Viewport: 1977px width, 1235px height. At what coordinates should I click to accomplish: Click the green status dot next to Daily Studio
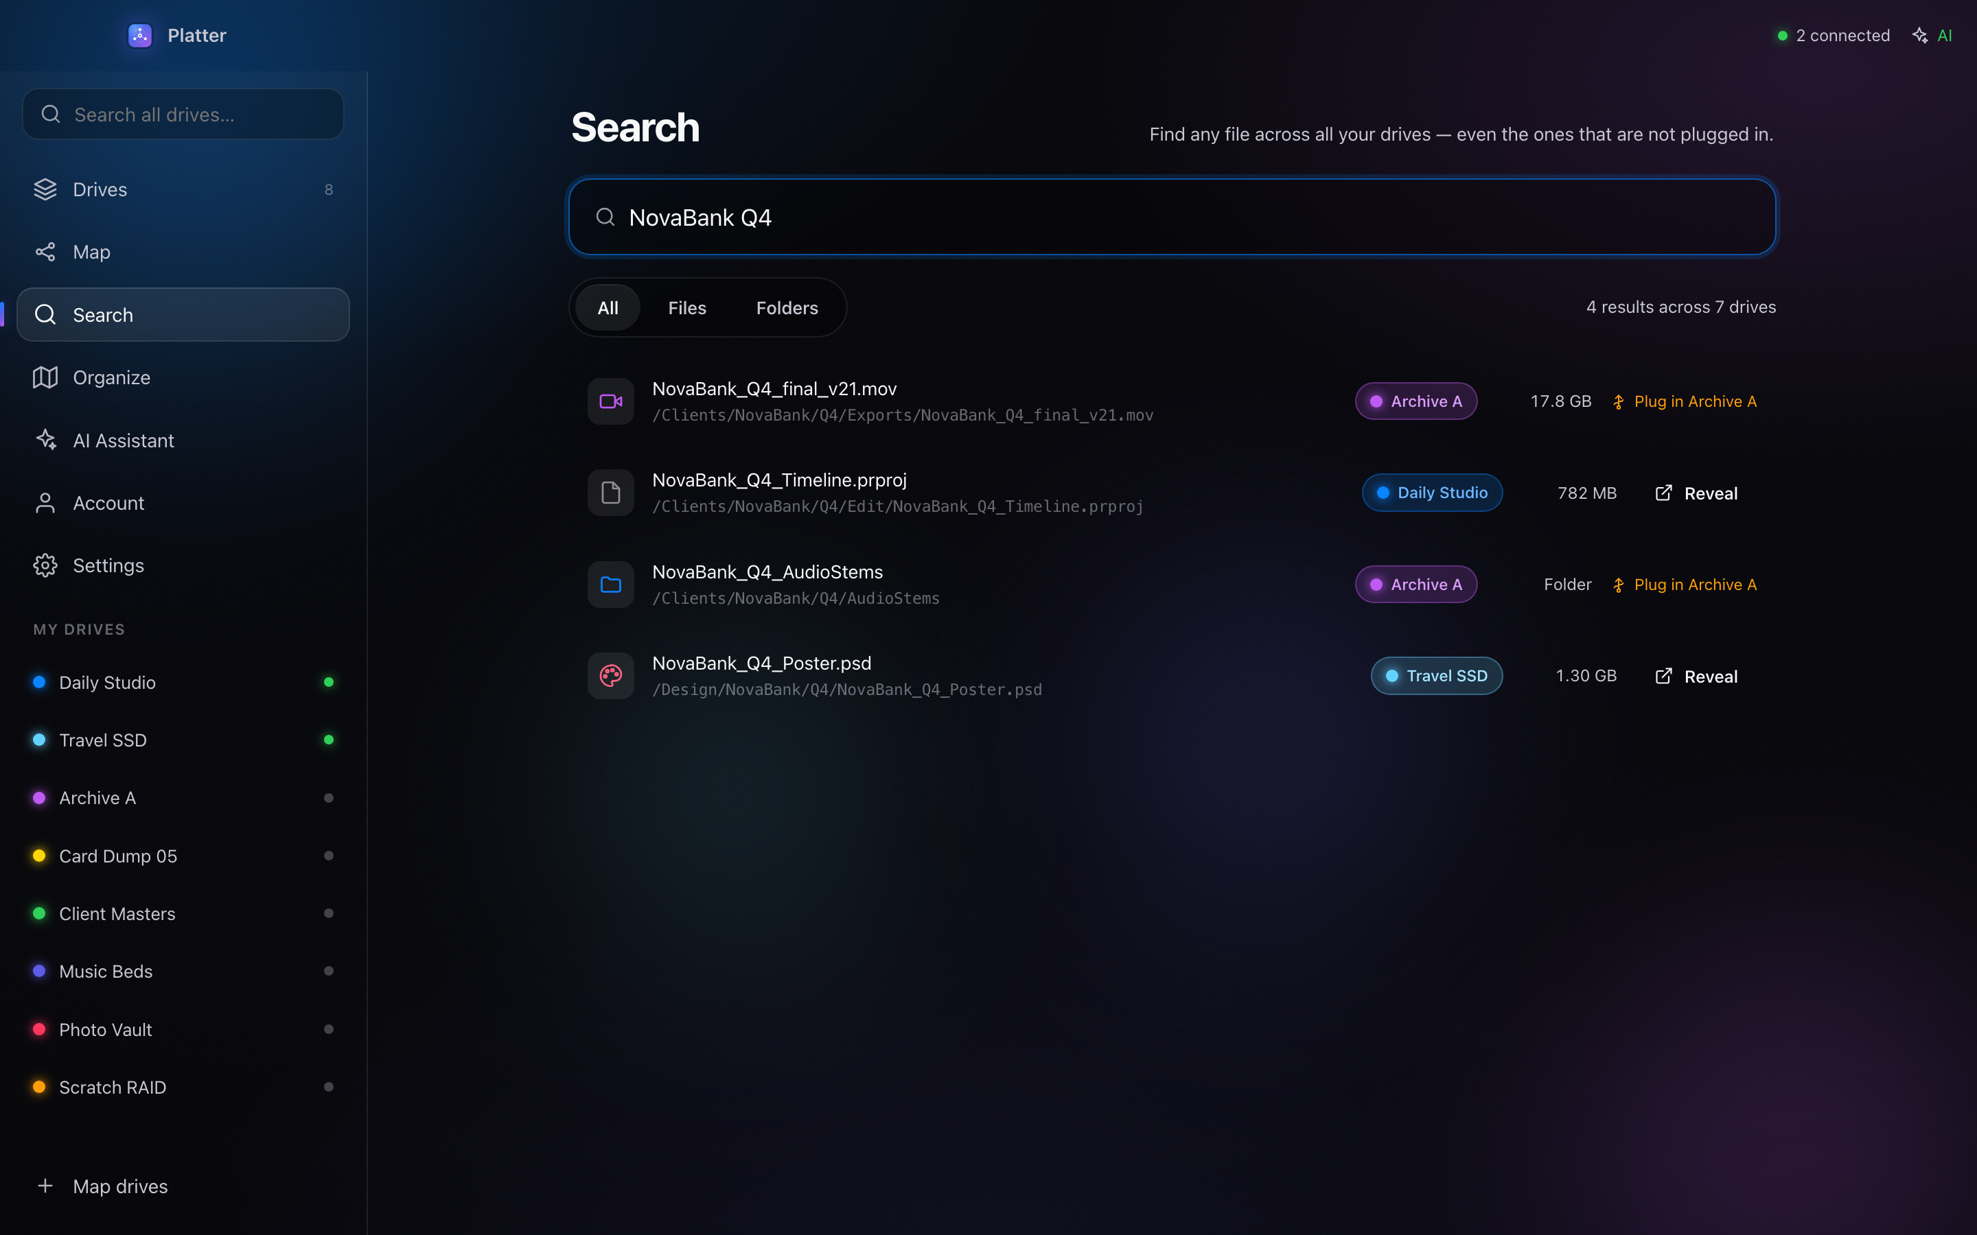(328, 682)
